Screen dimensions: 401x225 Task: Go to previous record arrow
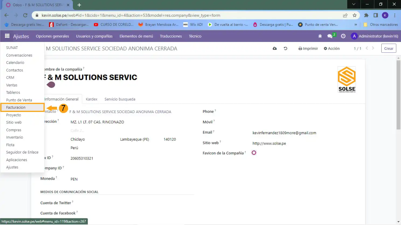(367, 48)
